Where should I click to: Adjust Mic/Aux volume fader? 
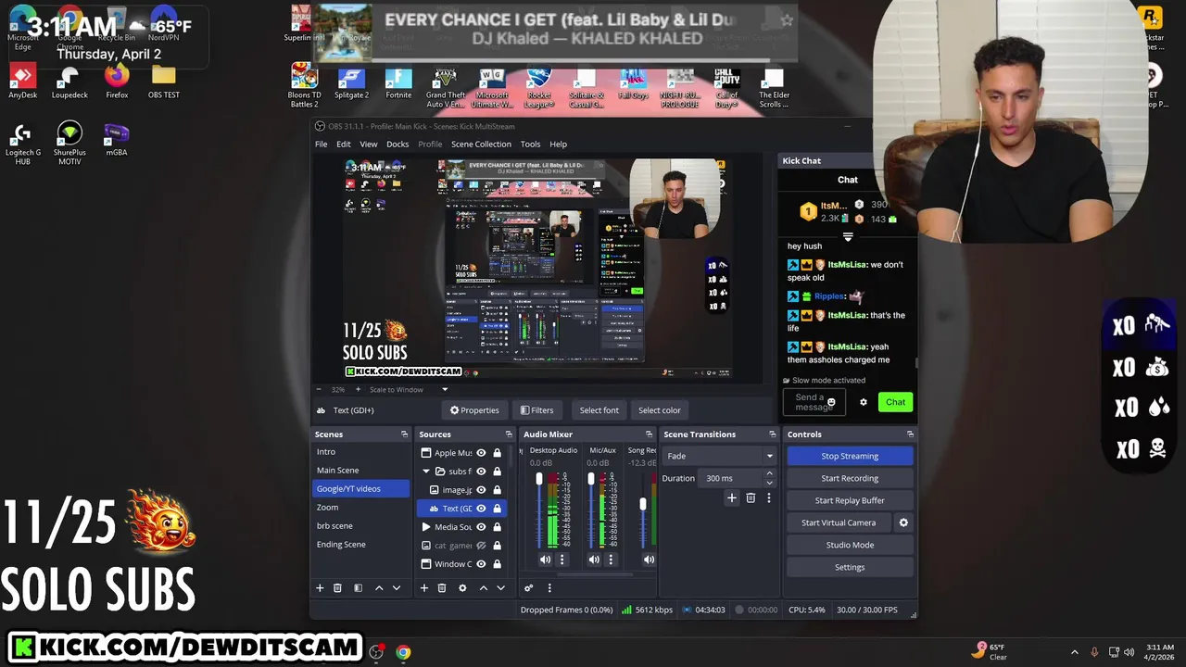click(591, 479)
